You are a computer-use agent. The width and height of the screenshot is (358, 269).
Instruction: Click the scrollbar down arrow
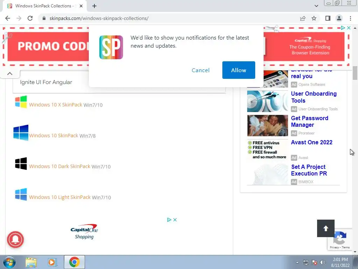(355, 252)
